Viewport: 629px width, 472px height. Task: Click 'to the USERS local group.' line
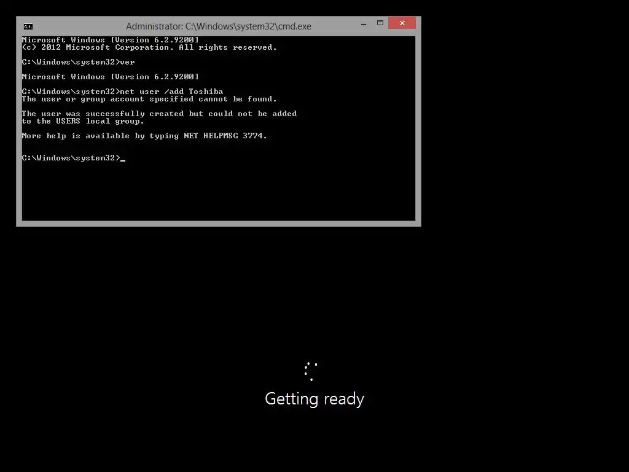(83, 121)
